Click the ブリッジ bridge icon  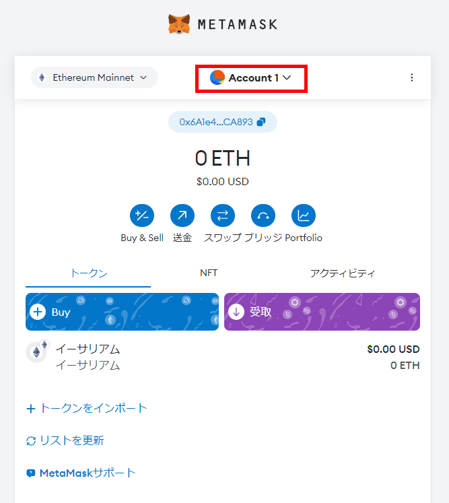tap(263, 215)
